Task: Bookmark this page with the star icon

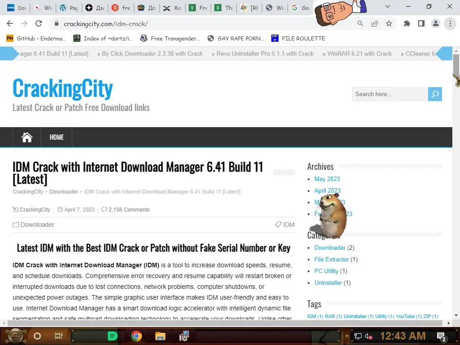Action: tap(389, 23)
